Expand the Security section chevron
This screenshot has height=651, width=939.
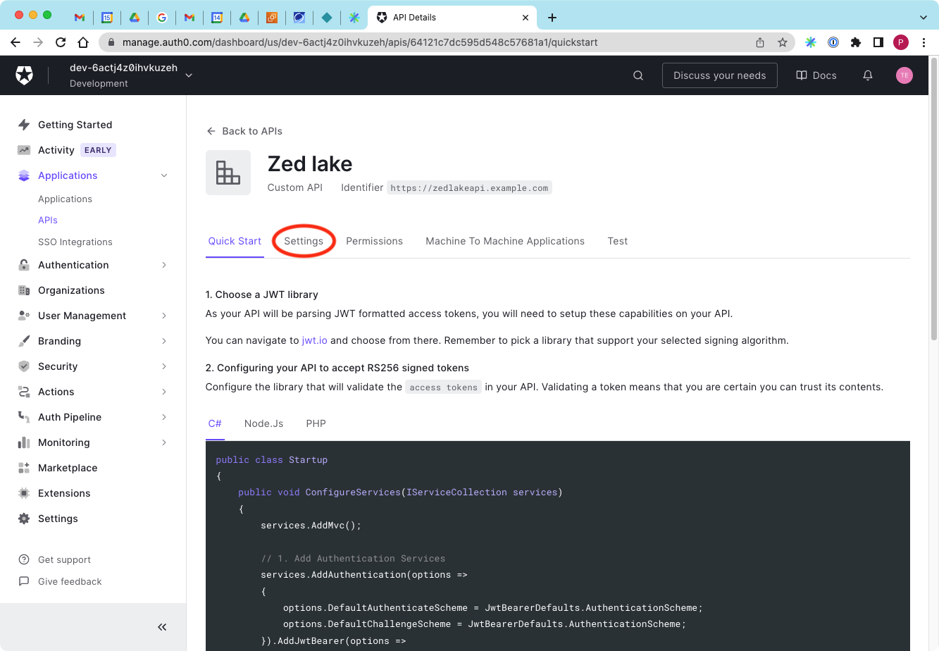[164, 366]
